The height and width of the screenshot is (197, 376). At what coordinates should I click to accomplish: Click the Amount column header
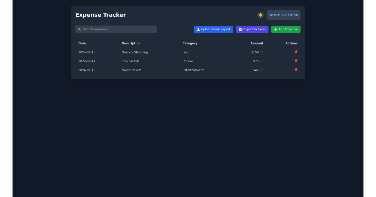257,43
